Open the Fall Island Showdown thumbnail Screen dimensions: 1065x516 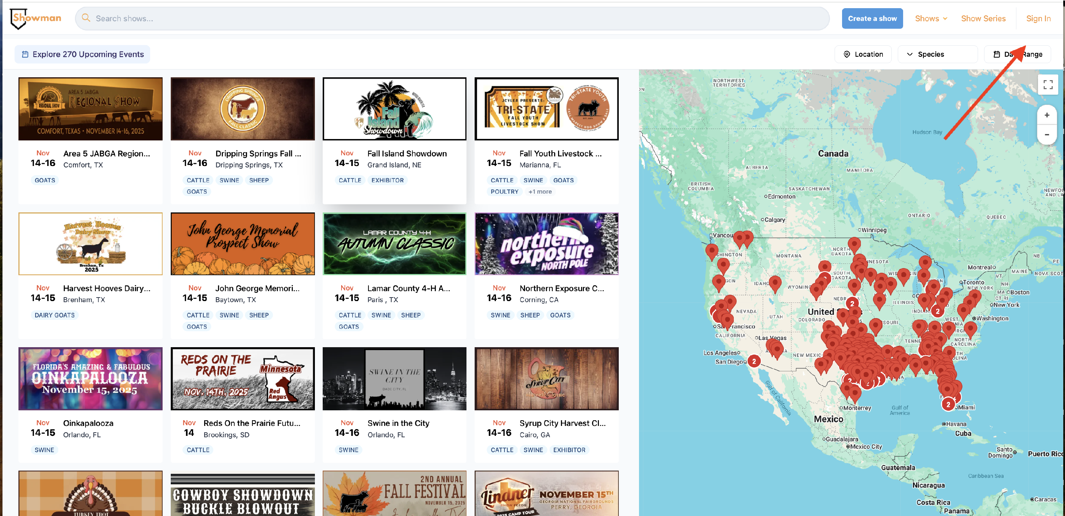[x=394, y=109]
